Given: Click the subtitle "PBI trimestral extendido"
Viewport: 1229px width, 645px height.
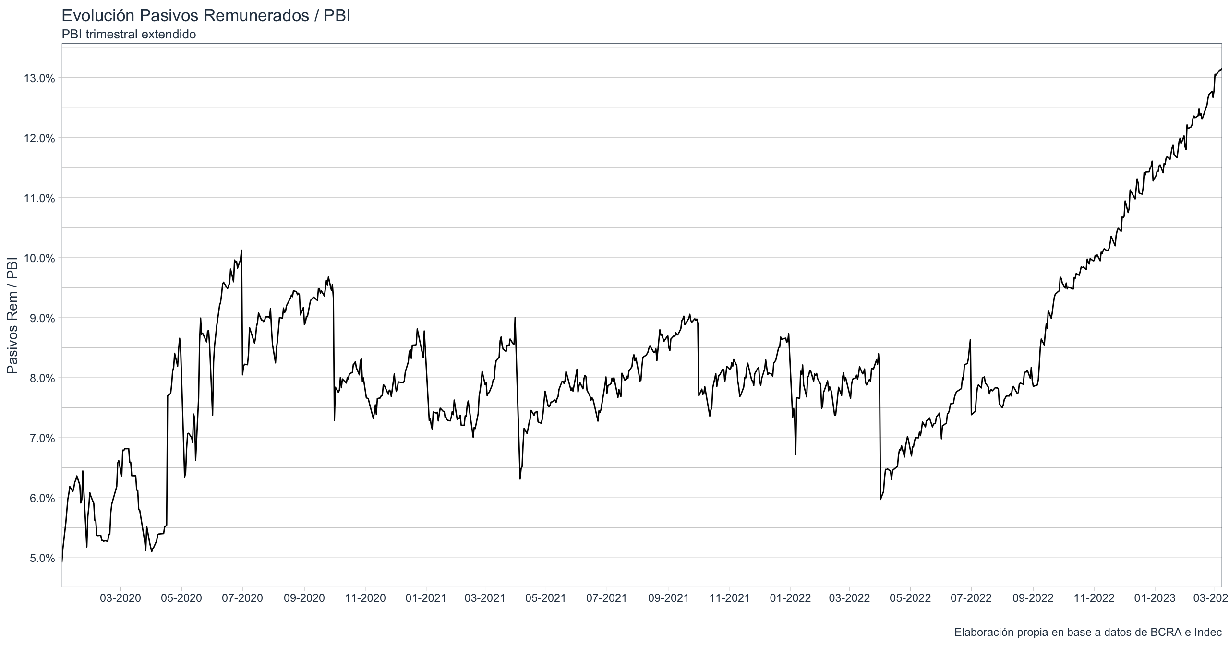Looking at the screenshot, I should coord(129,35).
